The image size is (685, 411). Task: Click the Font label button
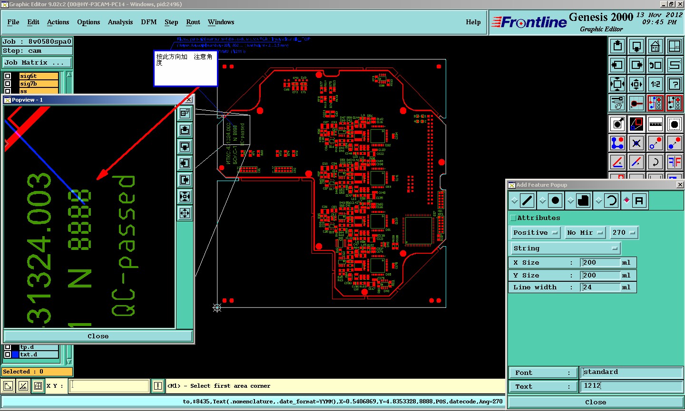[x=543, y=373]
